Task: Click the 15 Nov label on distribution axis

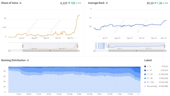Action: pyautogui.click(x=130, y=94)
